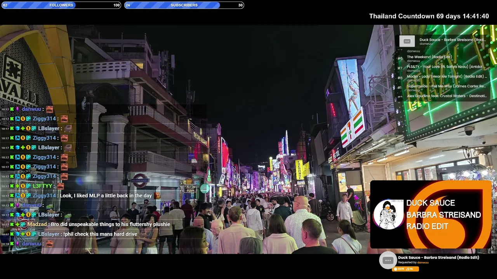Click the current follower count 62
This screenshot has width=497, height=279.
pos(5,5)
